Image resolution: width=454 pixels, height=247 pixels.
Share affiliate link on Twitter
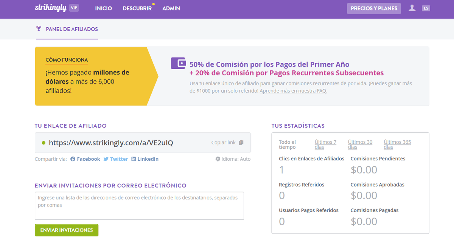click(115, 159)
